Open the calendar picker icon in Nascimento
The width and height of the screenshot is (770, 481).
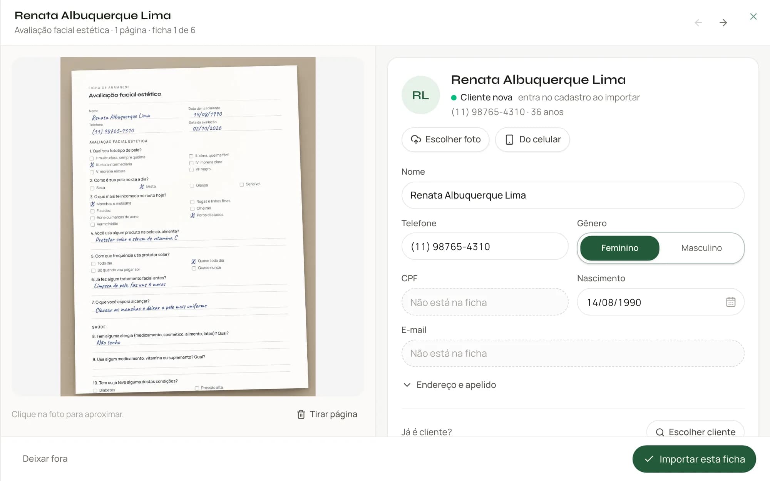click(x=731, y=302)
